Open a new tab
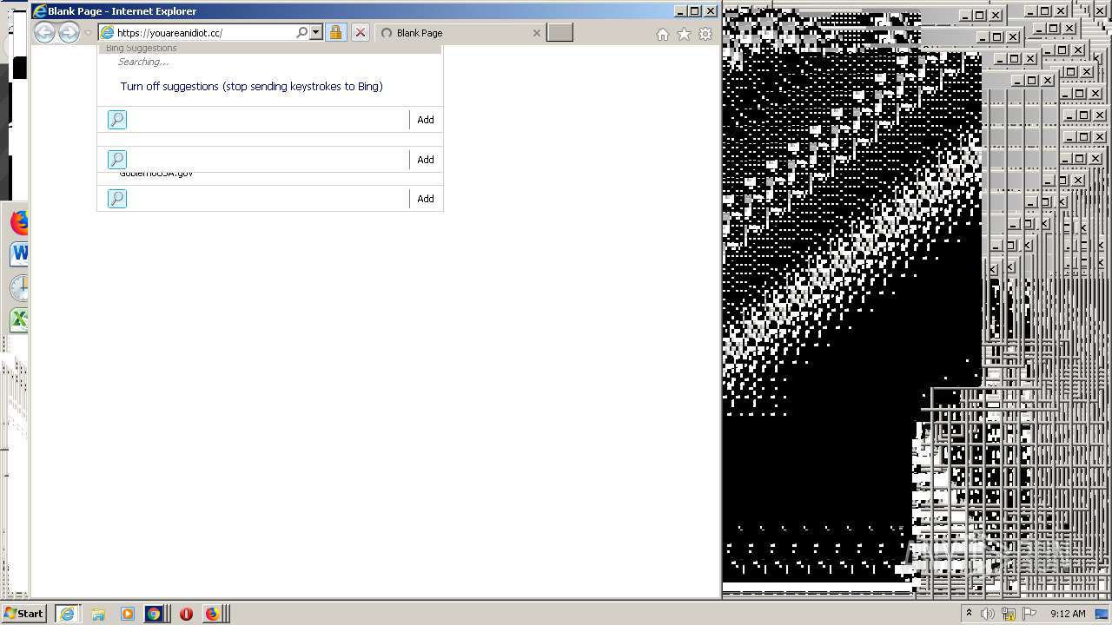The width and height of the screenshot is (1112, 625). click(x=560, y=33)
